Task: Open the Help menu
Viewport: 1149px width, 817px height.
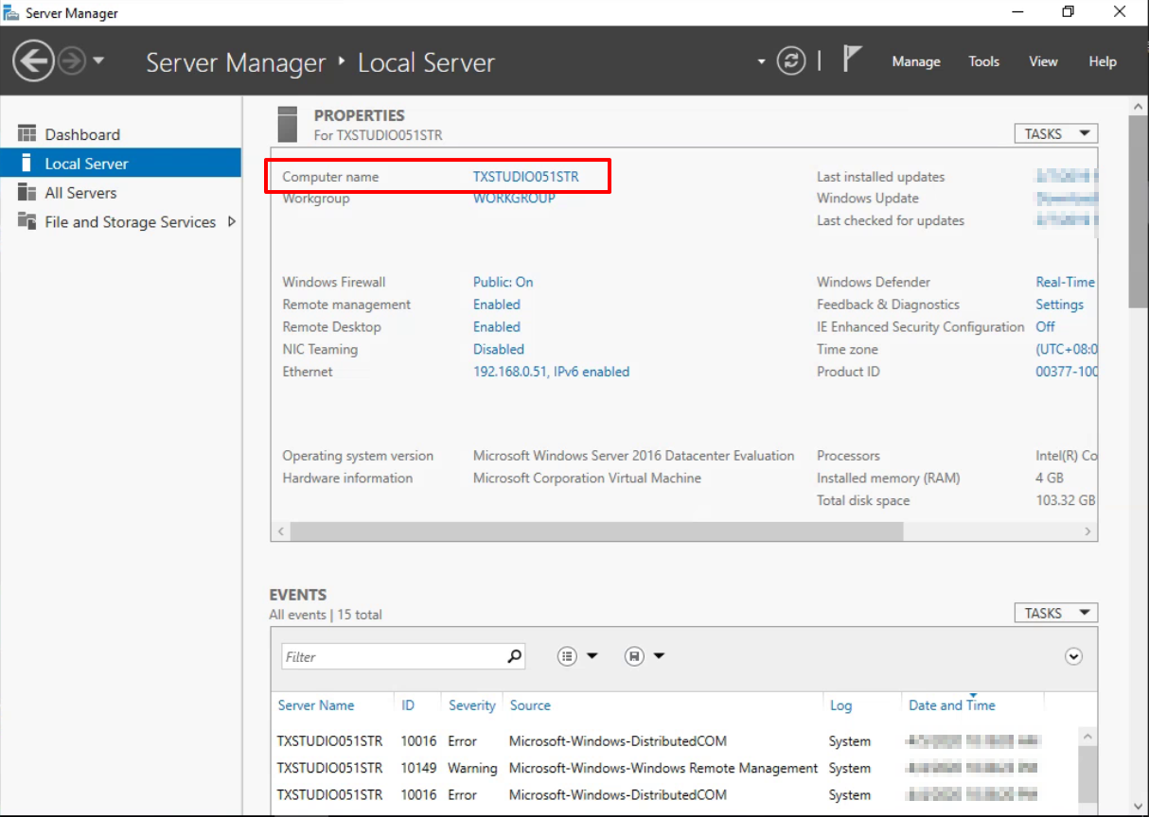Action: (1103, 61)
